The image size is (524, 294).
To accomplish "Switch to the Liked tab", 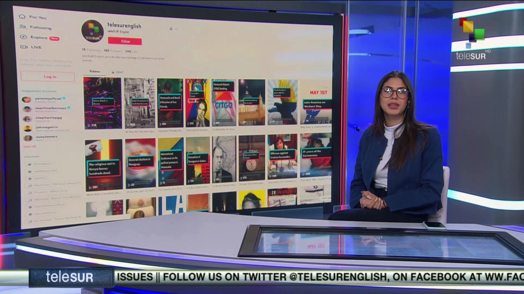I will [117, 72].
